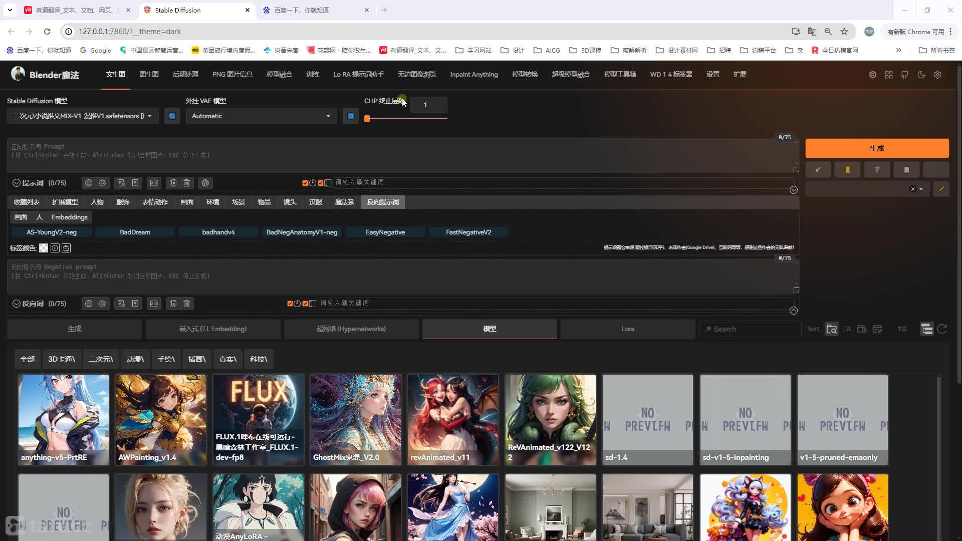
Task: Sort model cards by date created
Action: (862, 330)
